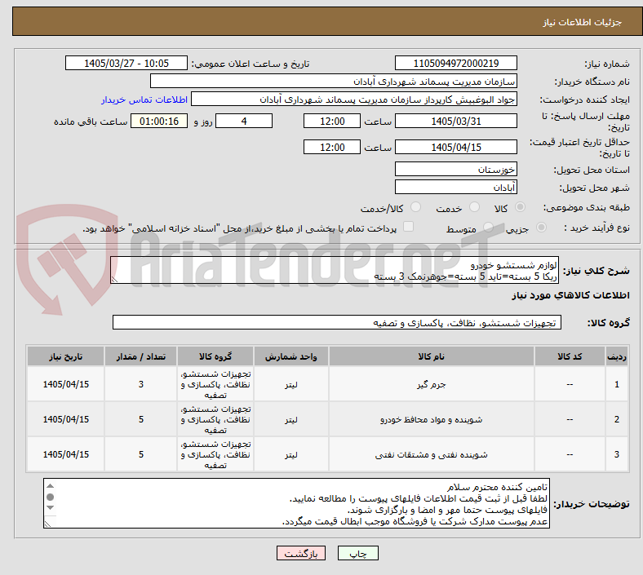
Task: Click the price validity date 1405/04/15 field
Action: [x=455, y=147]
